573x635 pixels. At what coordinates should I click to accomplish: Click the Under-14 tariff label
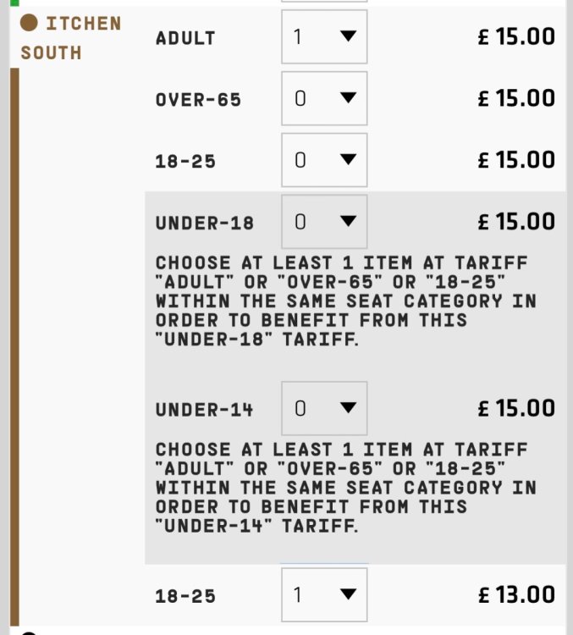(204, 410)
